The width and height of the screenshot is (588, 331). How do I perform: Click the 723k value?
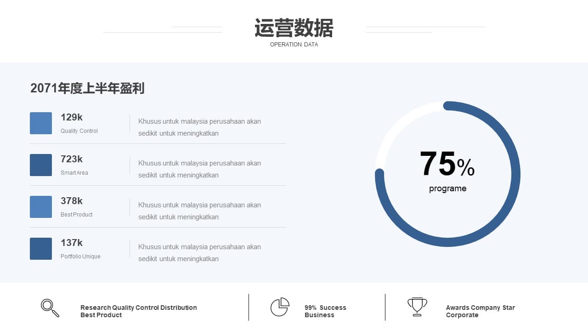72,159
